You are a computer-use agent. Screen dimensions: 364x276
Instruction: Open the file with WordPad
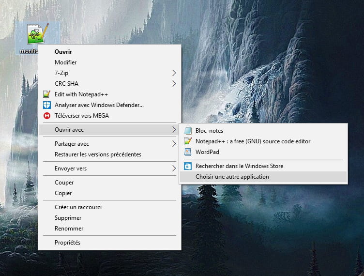[263, 152]
